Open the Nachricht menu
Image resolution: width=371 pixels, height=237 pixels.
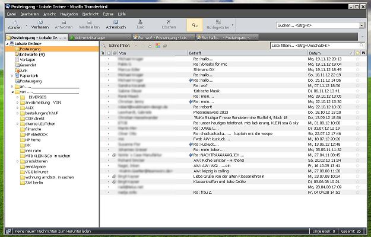[90, 12]
